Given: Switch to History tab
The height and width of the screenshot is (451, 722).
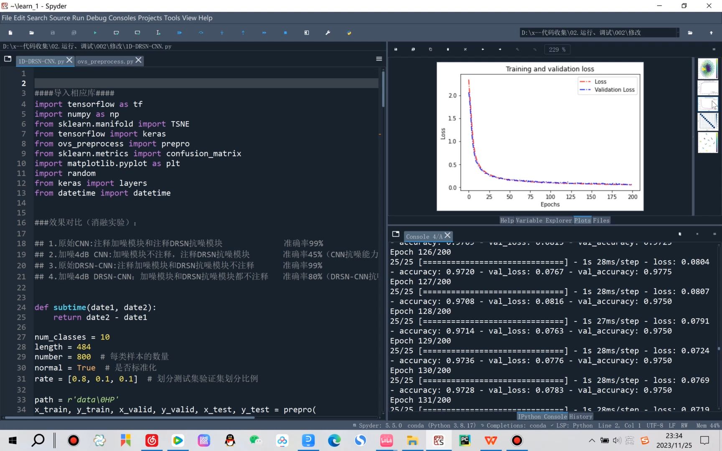Looking at the screenshot, I should point(581,417).
